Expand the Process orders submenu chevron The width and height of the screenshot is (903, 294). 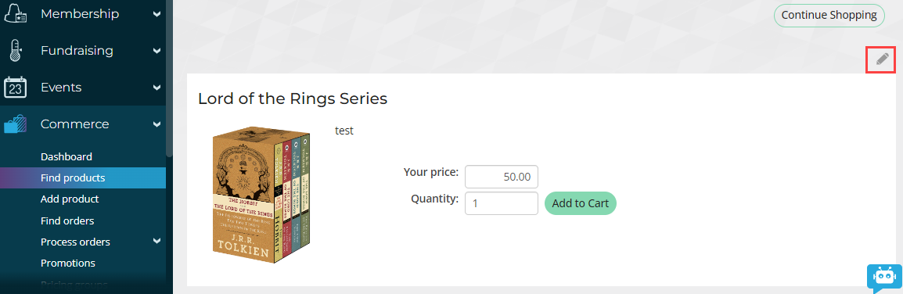pos(157,242)
